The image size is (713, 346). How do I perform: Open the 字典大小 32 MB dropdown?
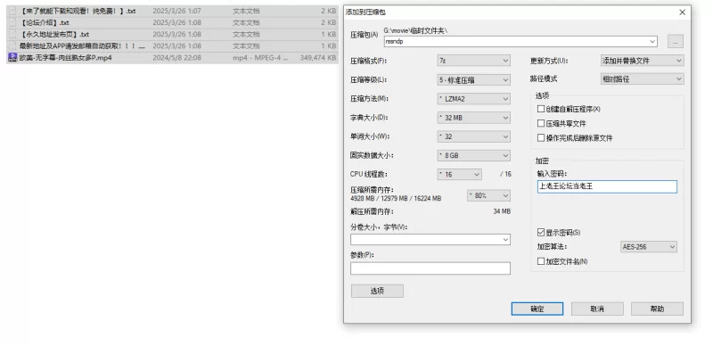[x=473, y=118]
